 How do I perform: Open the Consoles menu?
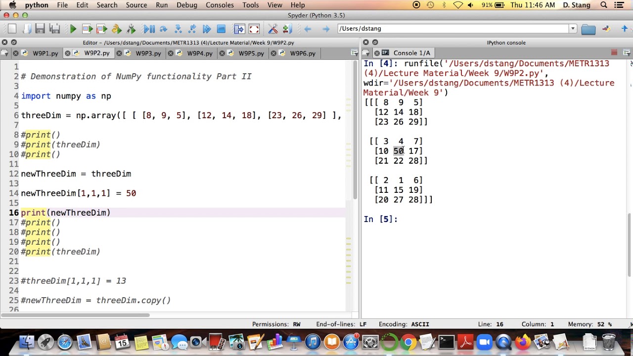pyautogui.click(x=220, y=5)
